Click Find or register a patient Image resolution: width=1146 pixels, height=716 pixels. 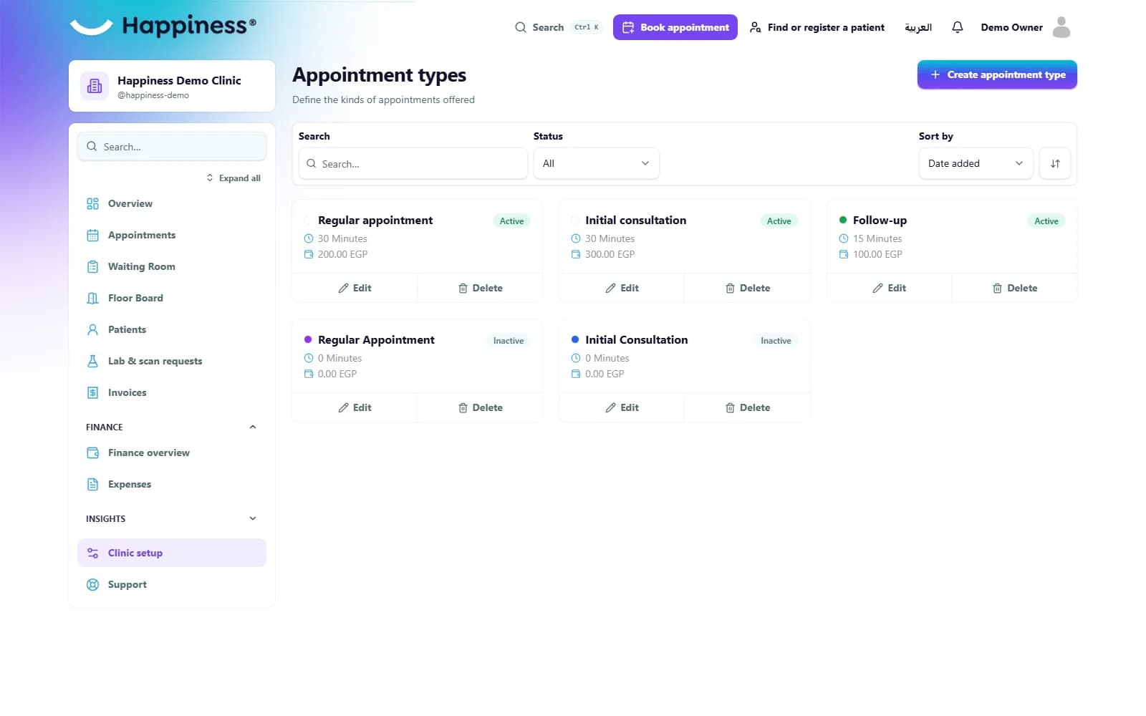click(817, 27)
